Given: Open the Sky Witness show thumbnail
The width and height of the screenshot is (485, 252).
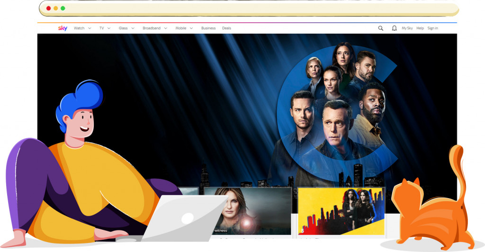Looking at the screenshot, I should 247,211.
